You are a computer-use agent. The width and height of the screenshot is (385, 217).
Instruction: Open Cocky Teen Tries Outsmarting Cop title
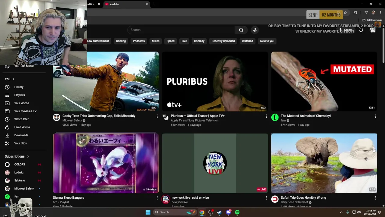point(99,116)
